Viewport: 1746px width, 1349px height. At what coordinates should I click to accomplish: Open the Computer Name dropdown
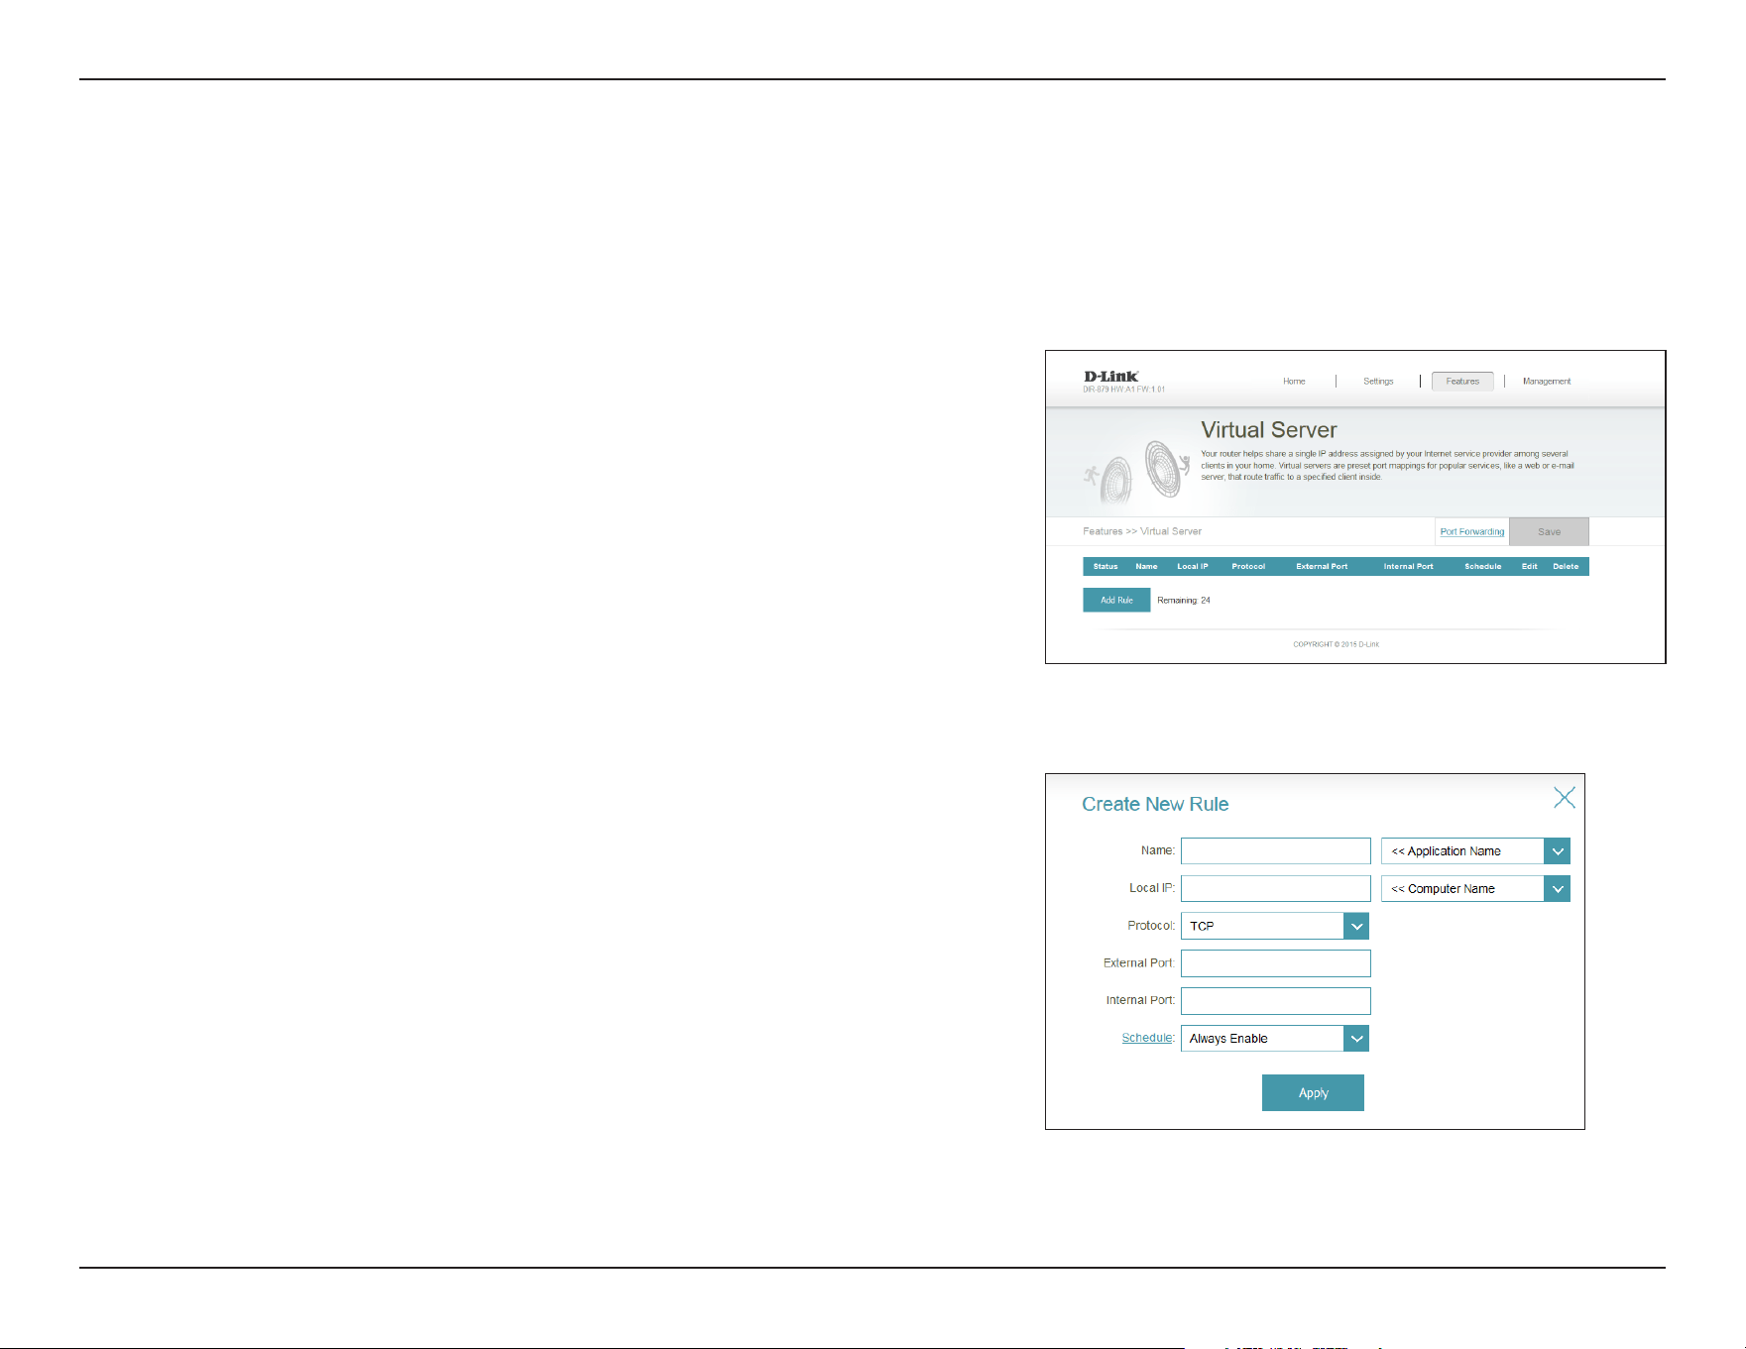[1475, 888]
